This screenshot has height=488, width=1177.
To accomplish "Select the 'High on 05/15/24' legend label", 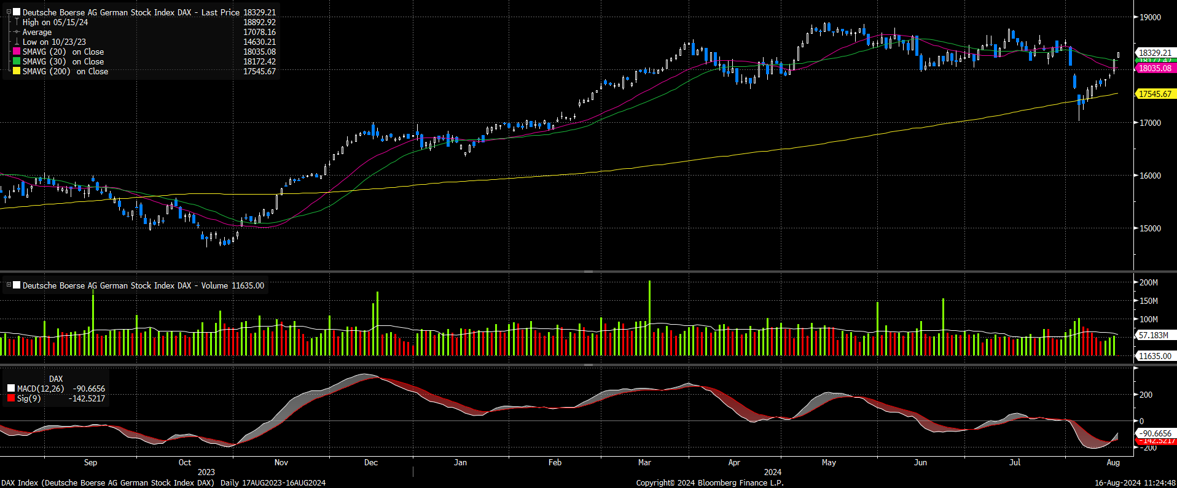I will (55, 22).
